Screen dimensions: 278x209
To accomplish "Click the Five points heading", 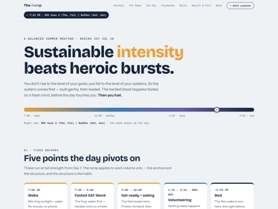I will [82, 158].
